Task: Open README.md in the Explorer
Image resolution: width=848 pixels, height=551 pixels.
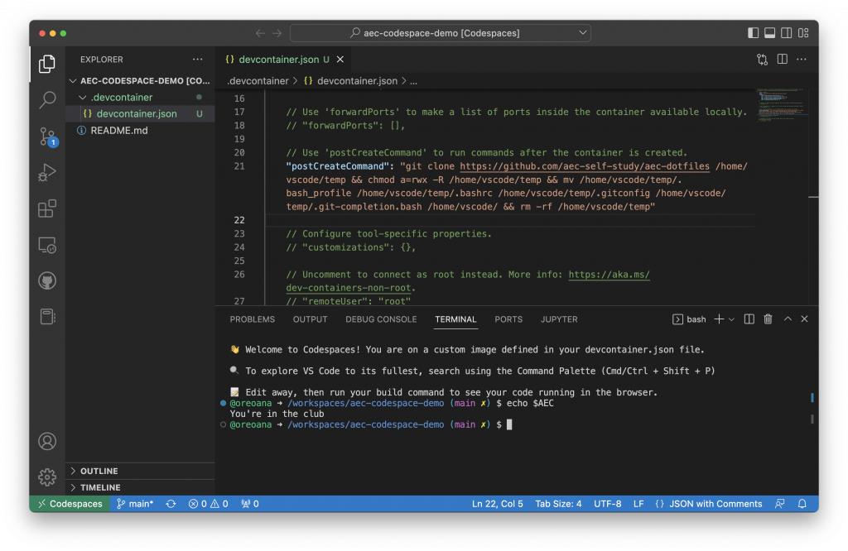Action: click(x=140, y=130)
